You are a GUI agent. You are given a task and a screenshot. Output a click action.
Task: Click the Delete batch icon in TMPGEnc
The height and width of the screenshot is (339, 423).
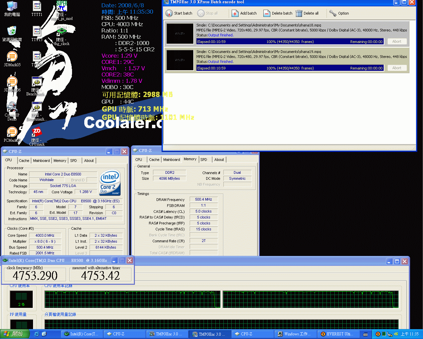(x=267, y=13)
